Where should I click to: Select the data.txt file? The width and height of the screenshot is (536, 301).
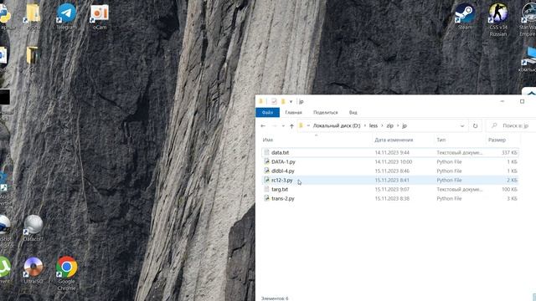[x=280, y=152]
